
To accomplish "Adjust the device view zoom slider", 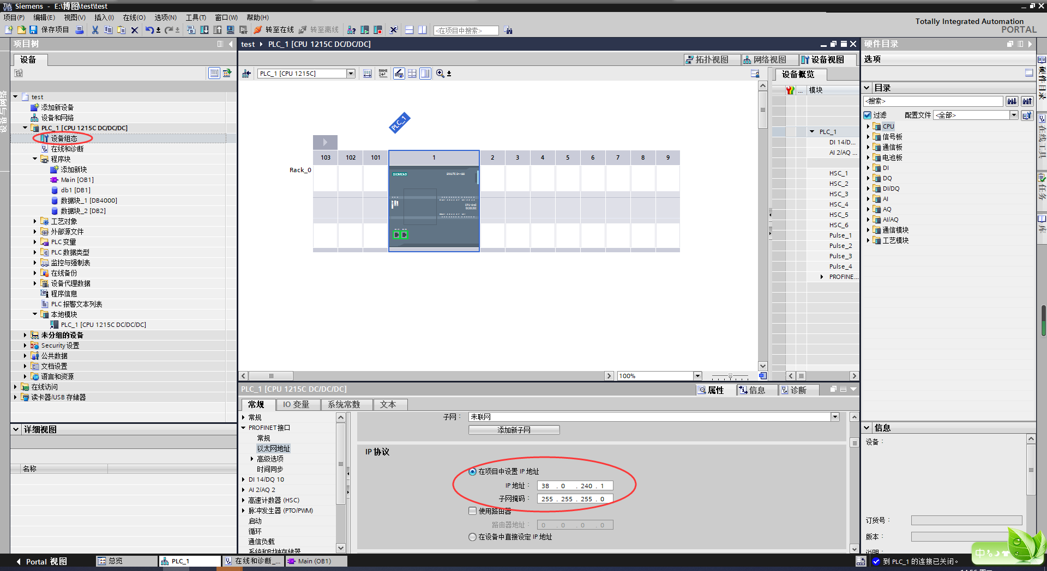I will coord(730,376).
